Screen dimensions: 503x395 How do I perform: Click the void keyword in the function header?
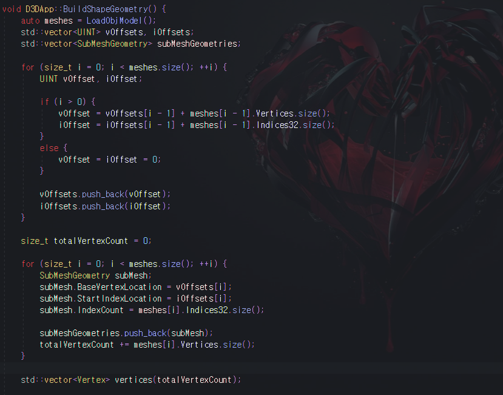click(12, 9)
